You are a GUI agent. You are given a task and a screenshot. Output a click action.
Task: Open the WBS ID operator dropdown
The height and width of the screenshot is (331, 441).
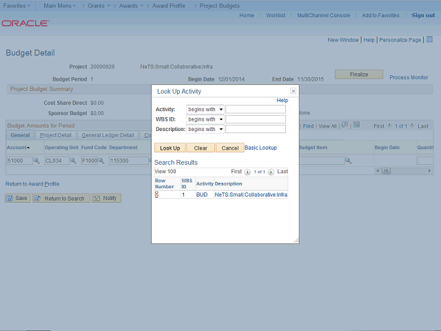click(205, 119)
